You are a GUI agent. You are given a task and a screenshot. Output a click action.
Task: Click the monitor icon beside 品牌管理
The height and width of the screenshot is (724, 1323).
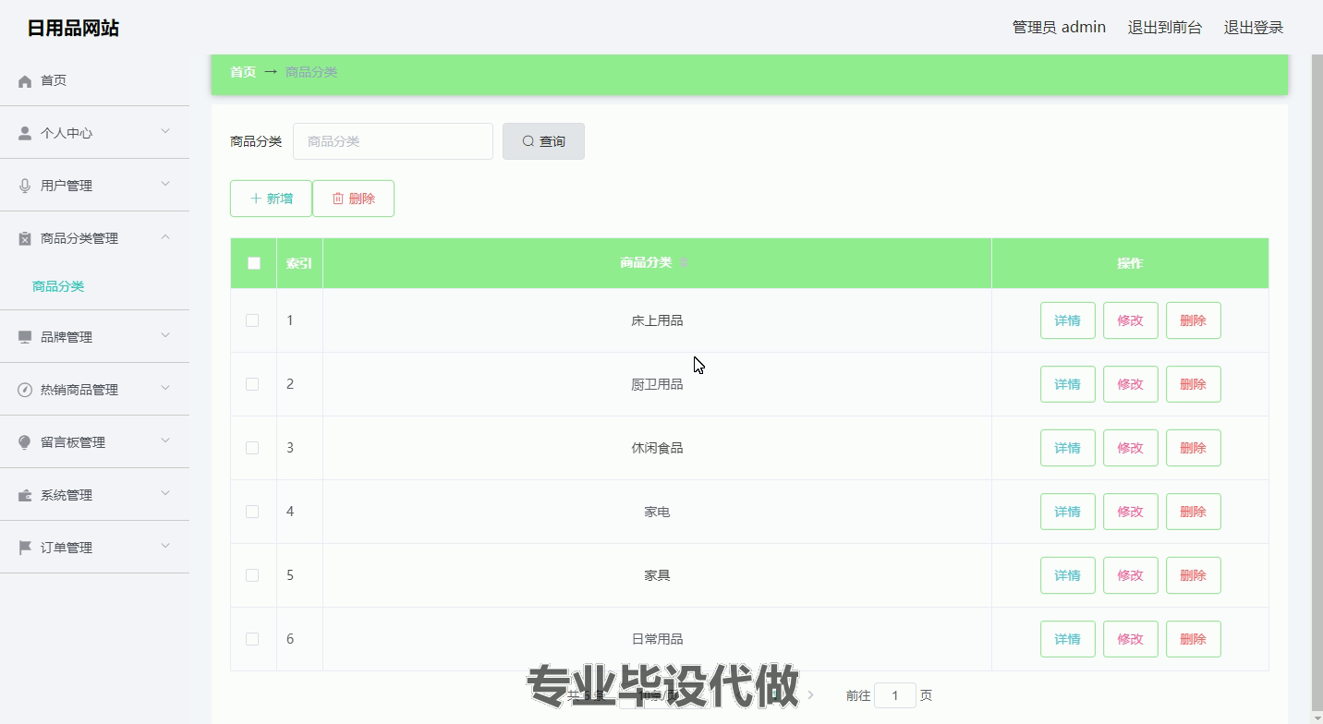25,337
